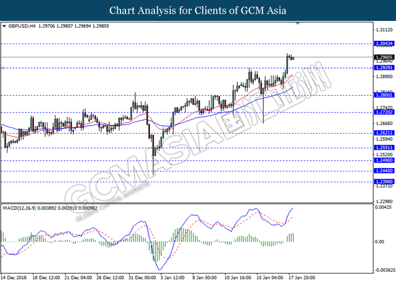Click the MACD(12,26,9) indicator label
The image size is (396, 283).
[19, 208]
